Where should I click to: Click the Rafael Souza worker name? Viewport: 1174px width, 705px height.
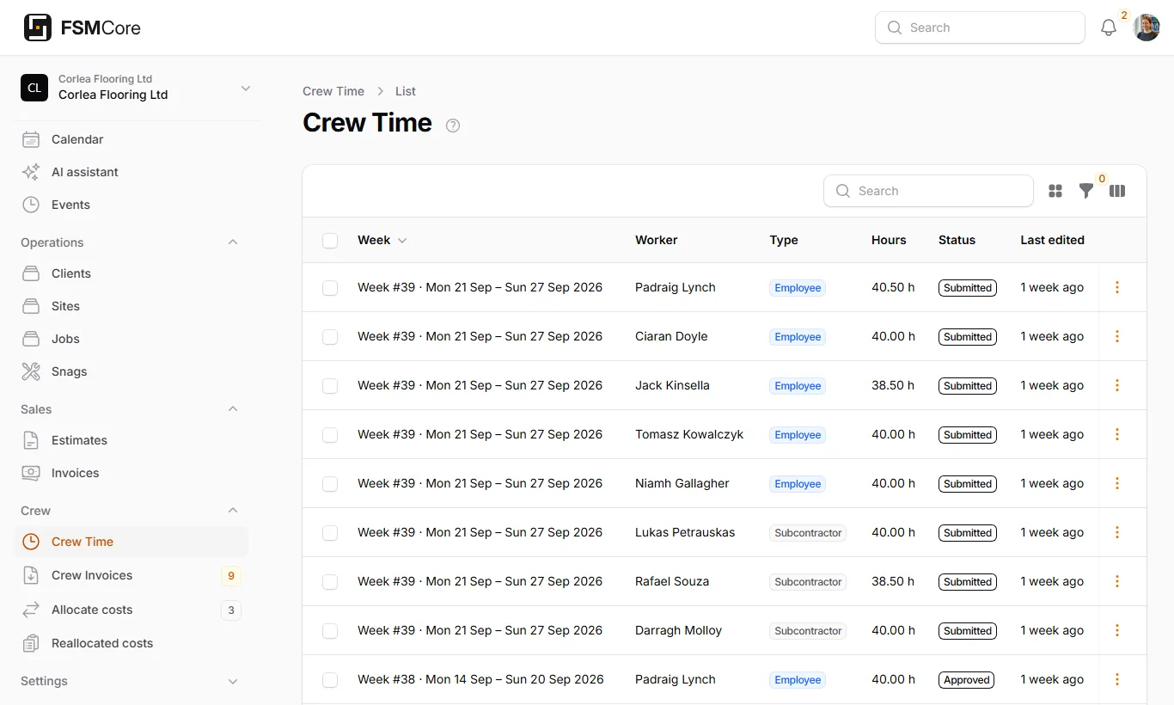tap(672, 581)
